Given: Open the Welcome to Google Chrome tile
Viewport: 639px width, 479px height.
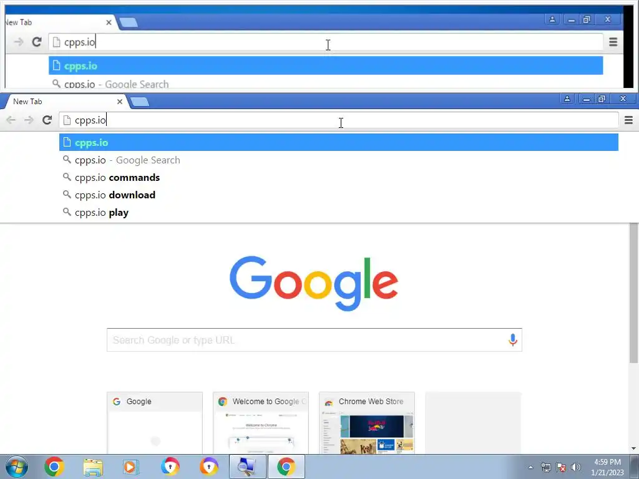Looking at the screenshot, I should [x=261, y=423].
